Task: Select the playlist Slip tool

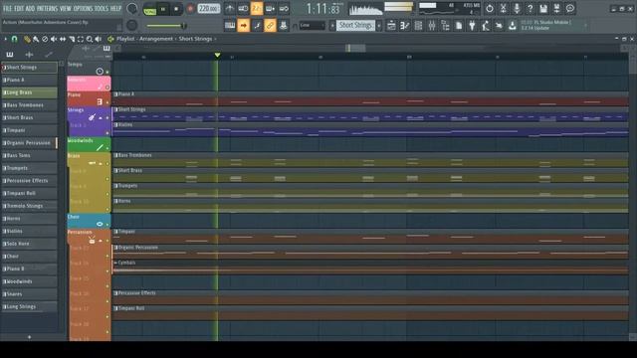Action: (x=63, y=39)
